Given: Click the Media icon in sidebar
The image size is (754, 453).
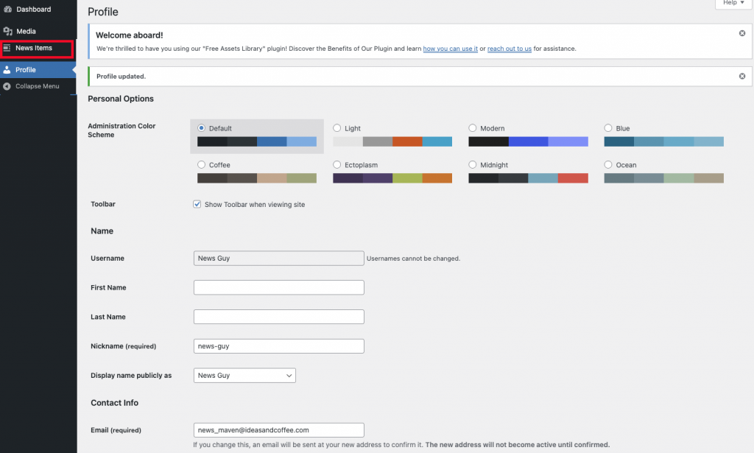Looking at the screenshot, I should (x=7, y=31).
